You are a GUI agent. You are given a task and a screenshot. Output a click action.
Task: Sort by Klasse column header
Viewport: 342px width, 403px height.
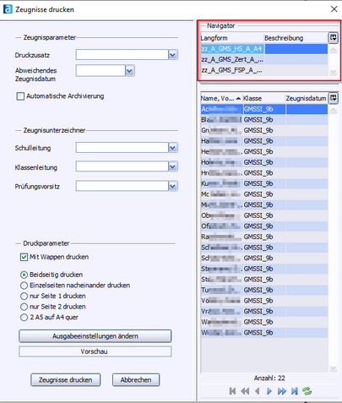(263, 98)
